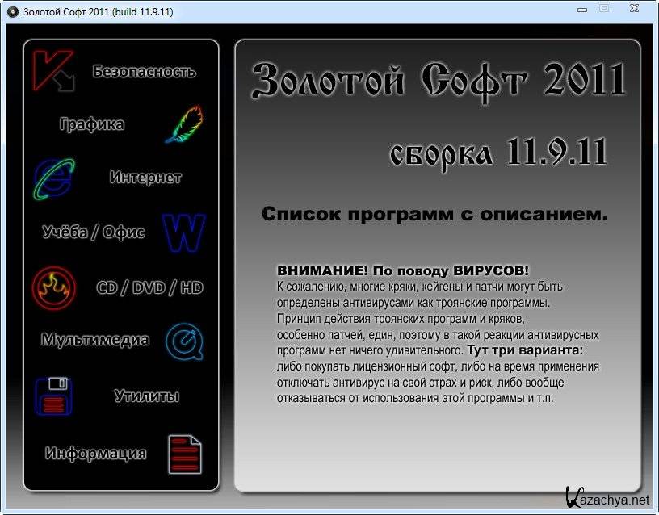Viewport: 659px width, 515px height.
Task: Choose the CD / DVD / HD section
Action: (149, 287)
